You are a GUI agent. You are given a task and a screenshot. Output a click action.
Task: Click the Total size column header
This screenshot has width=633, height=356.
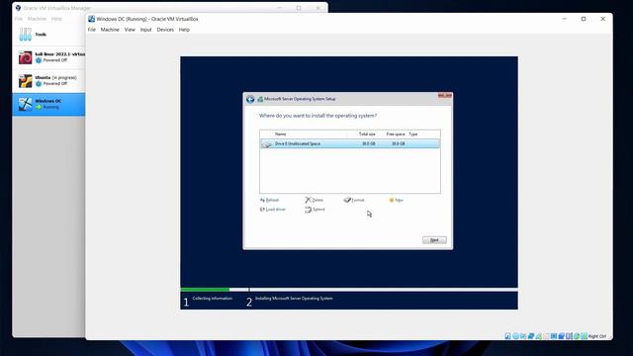pyautogui.click(x=367, y=134)
